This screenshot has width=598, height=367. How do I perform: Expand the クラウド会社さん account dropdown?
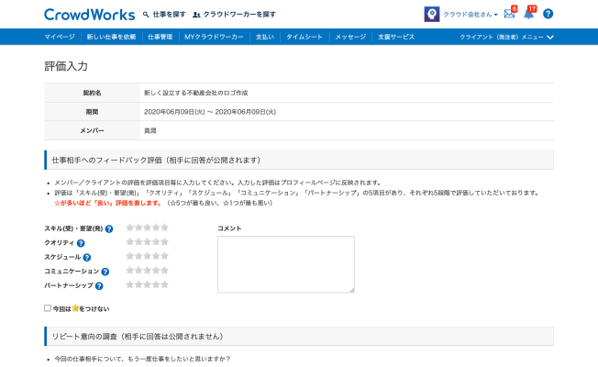pos(471,15)
